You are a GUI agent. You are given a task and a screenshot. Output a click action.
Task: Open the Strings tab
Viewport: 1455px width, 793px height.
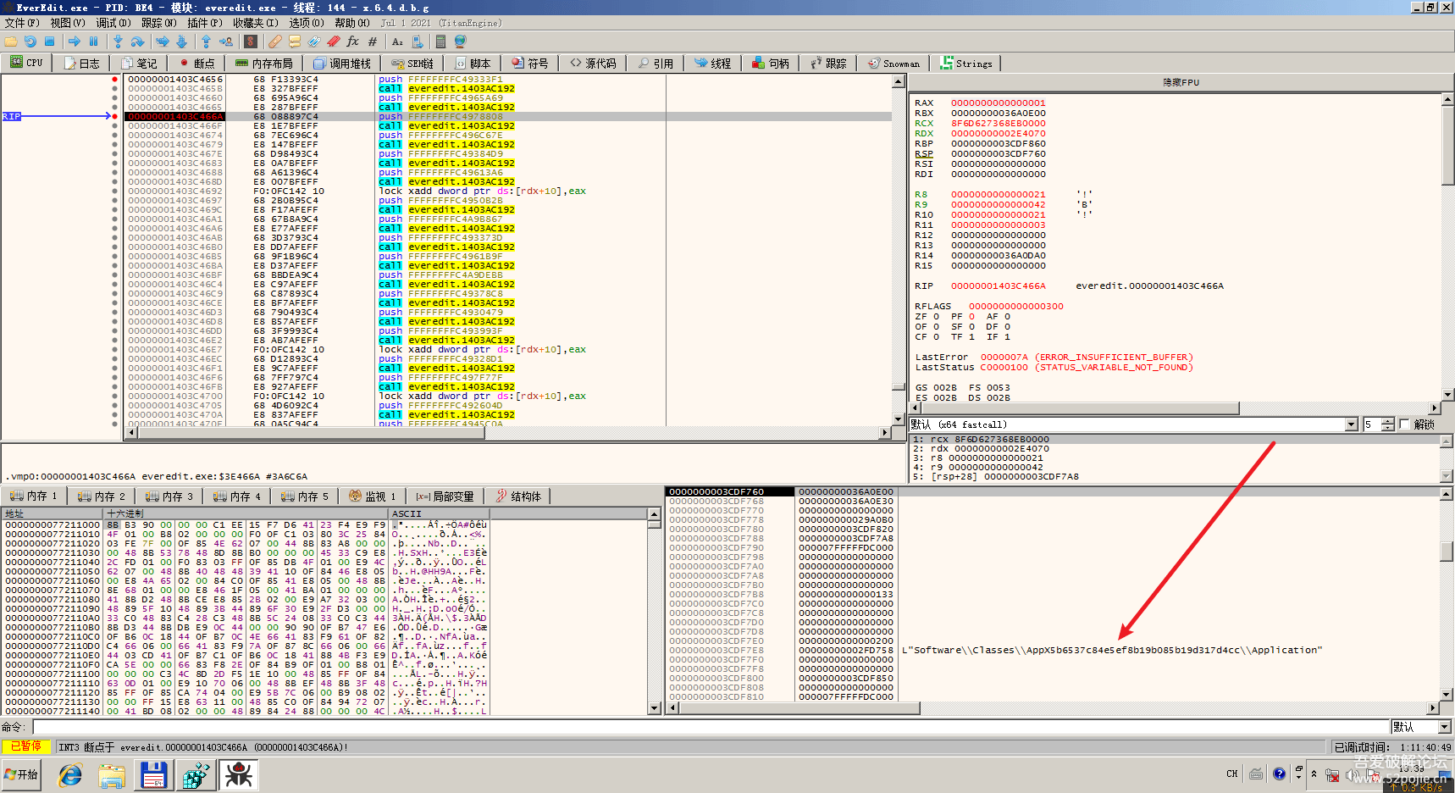pos(966,64)
